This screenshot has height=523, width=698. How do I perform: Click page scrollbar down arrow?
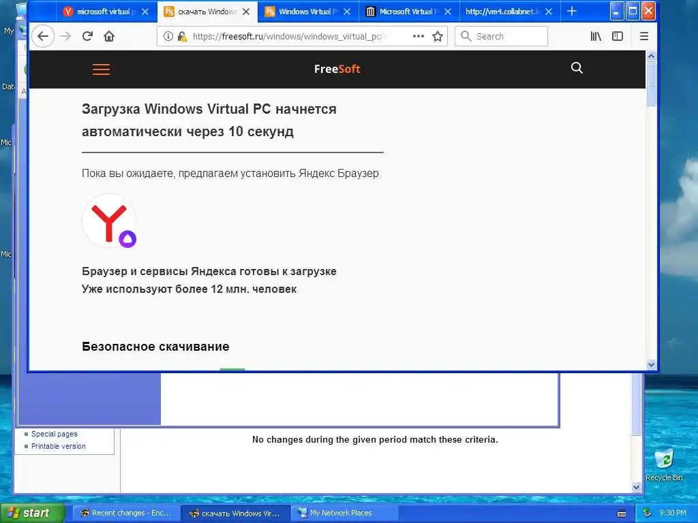pyautogui.click(x=651, y=365)
